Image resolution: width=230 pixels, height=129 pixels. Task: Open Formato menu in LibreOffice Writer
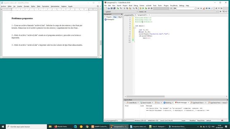pos(27,6)
